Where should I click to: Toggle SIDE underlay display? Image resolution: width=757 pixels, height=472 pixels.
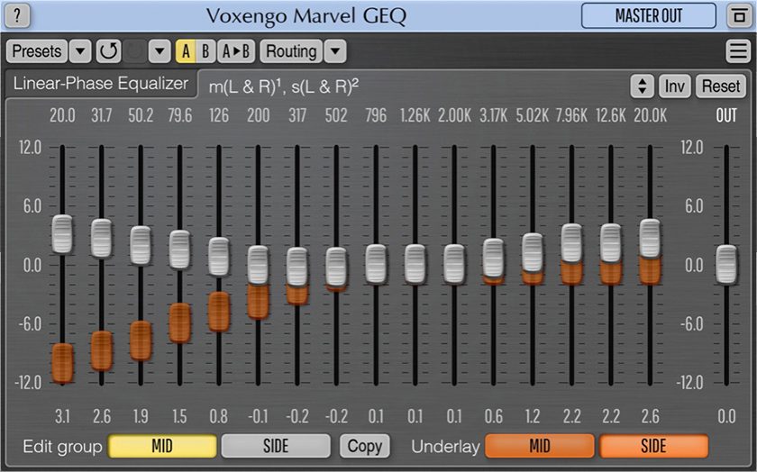(x=653, y=446)
